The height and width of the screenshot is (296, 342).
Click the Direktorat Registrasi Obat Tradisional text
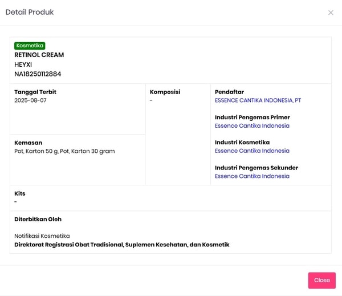(x=121, y=245)
